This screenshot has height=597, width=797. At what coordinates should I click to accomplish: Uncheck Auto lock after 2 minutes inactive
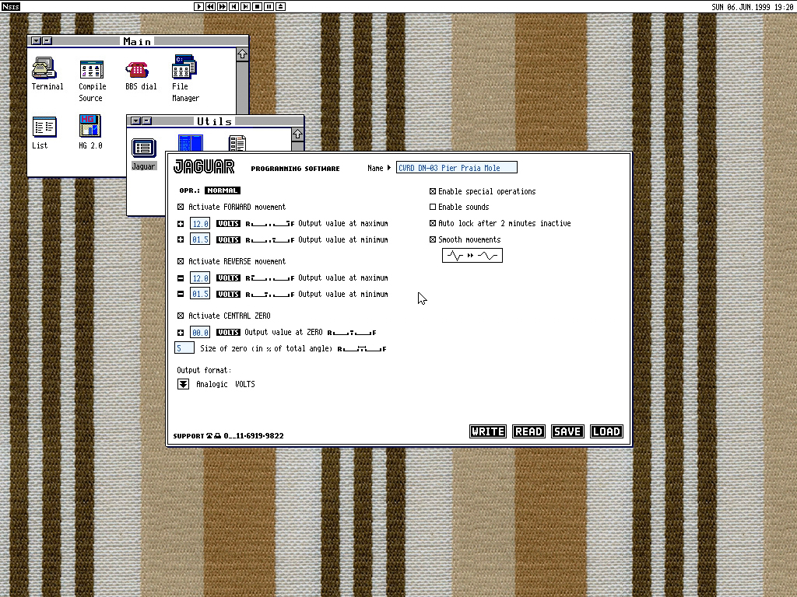click(x=433, y=224)
